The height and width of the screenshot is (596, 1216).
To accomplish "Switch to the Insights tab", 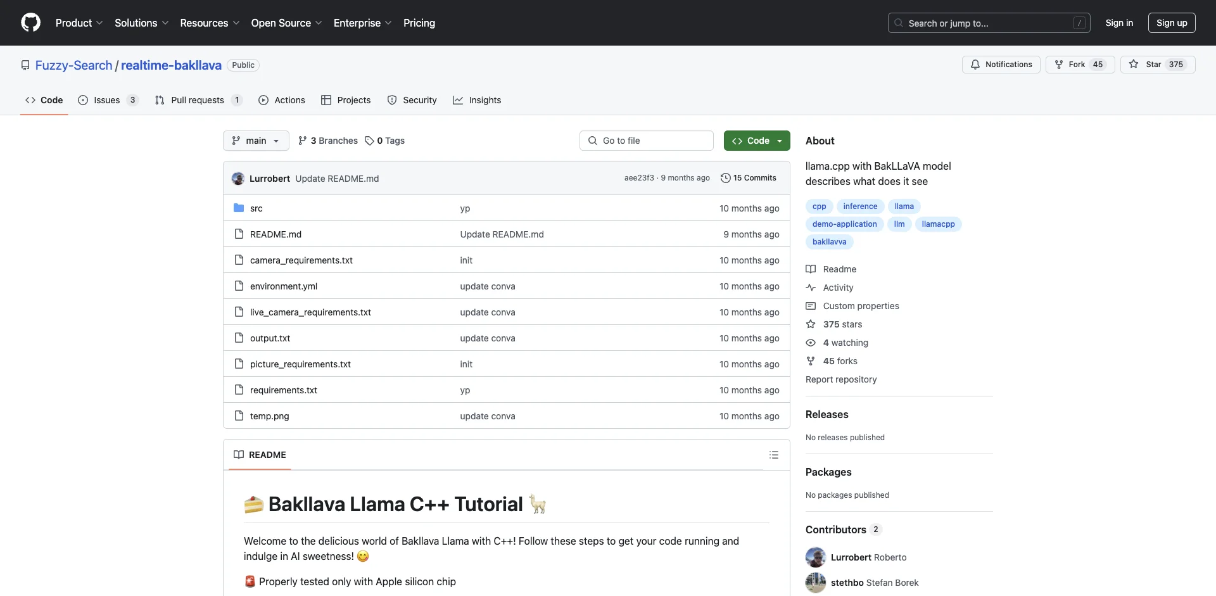I will (x=477, y=100).
